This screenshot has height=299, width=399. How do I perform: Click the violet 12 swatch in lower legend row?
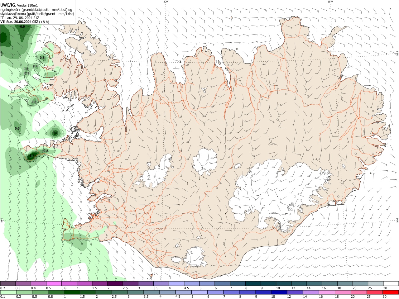coord(295,292)
